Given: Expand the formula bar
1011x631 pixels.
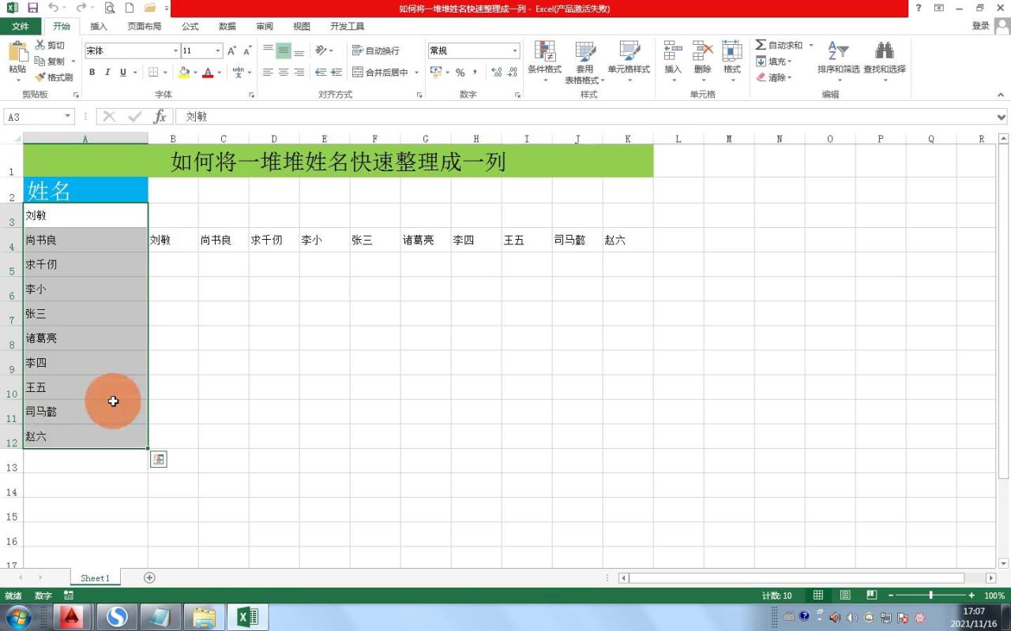Looking at the screenshot, I should tap(1002, 117).
